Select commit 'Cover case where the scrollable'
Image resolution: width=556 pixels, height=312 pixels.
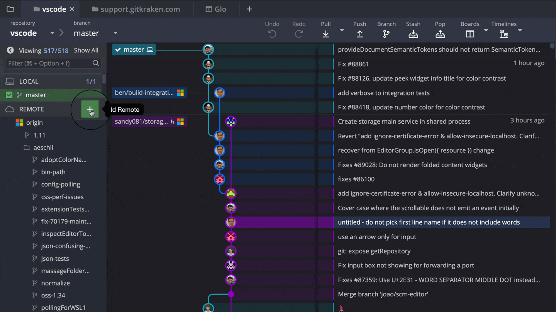pos(428,208)
